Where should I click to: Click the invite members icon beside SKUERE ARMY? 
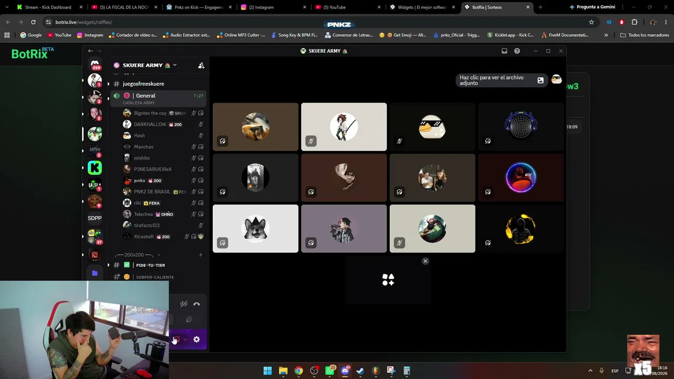click(x=201, y=65)
